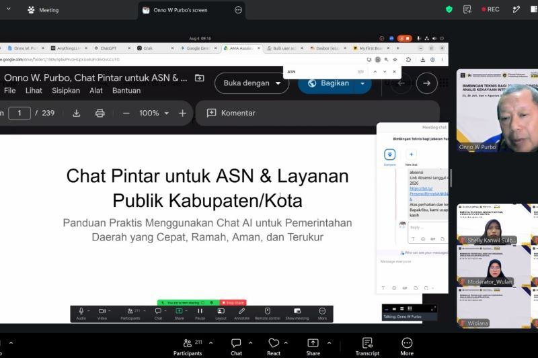Close the AMA Asosiasi browser tab

click(x=259, y=48)
